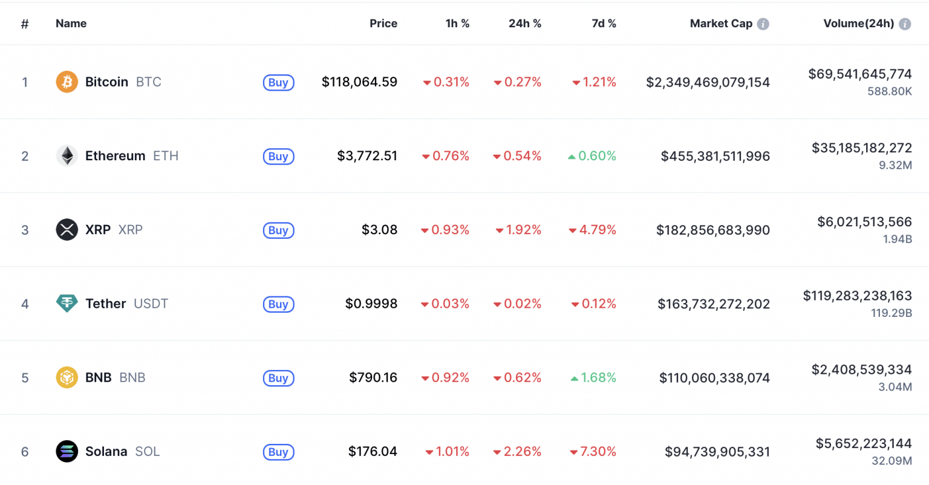Image resolution: width=929 pixels, height=485 pixels.
Task: Open the Ethereum name link
Action: tap(115, 155)
